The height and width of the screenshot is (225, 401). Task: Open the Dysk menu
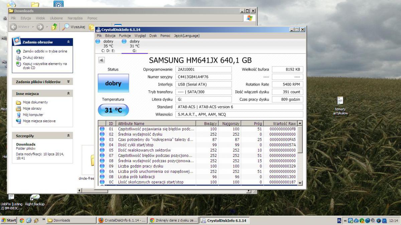click(x=153, y=36)
